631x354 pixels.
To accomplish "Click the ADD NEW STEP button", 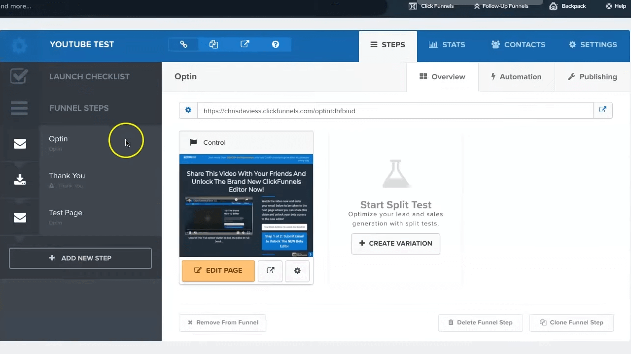I will click(80, 258).
